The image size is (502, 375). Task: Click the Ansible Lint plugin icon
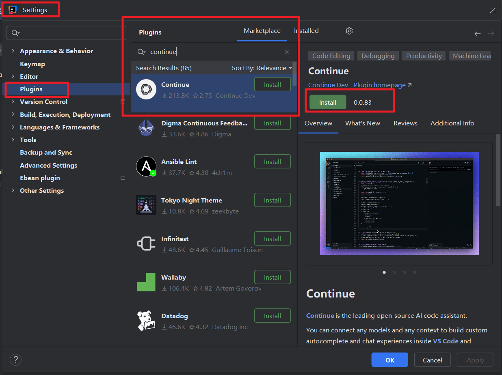(146, 167)
